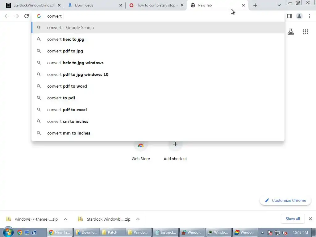Viewport: 316px width, 237px height.
Task: Click the muted volume tray icon
Action: [x=285, y=233]
